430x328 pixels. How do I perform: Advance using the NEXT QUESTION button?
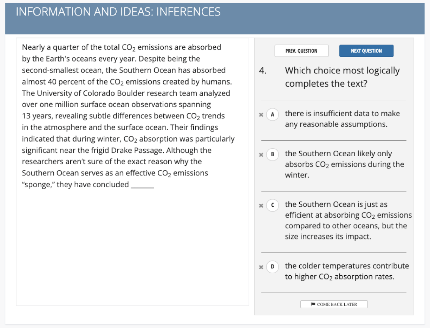point(366,51)
